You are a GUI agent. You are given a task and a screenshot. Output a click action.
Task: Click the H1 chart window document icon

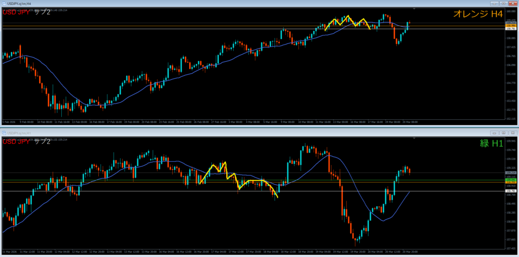pyautogui.click(x=3, y=133)
